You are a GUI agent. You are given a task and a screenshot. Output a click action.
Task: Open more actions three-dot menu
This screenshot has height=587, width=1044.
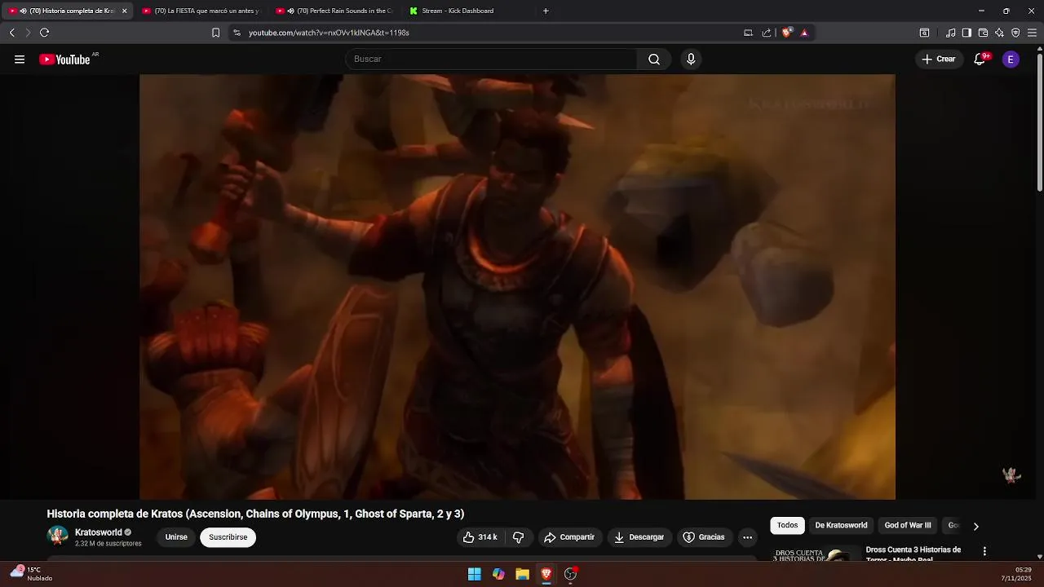747,537
